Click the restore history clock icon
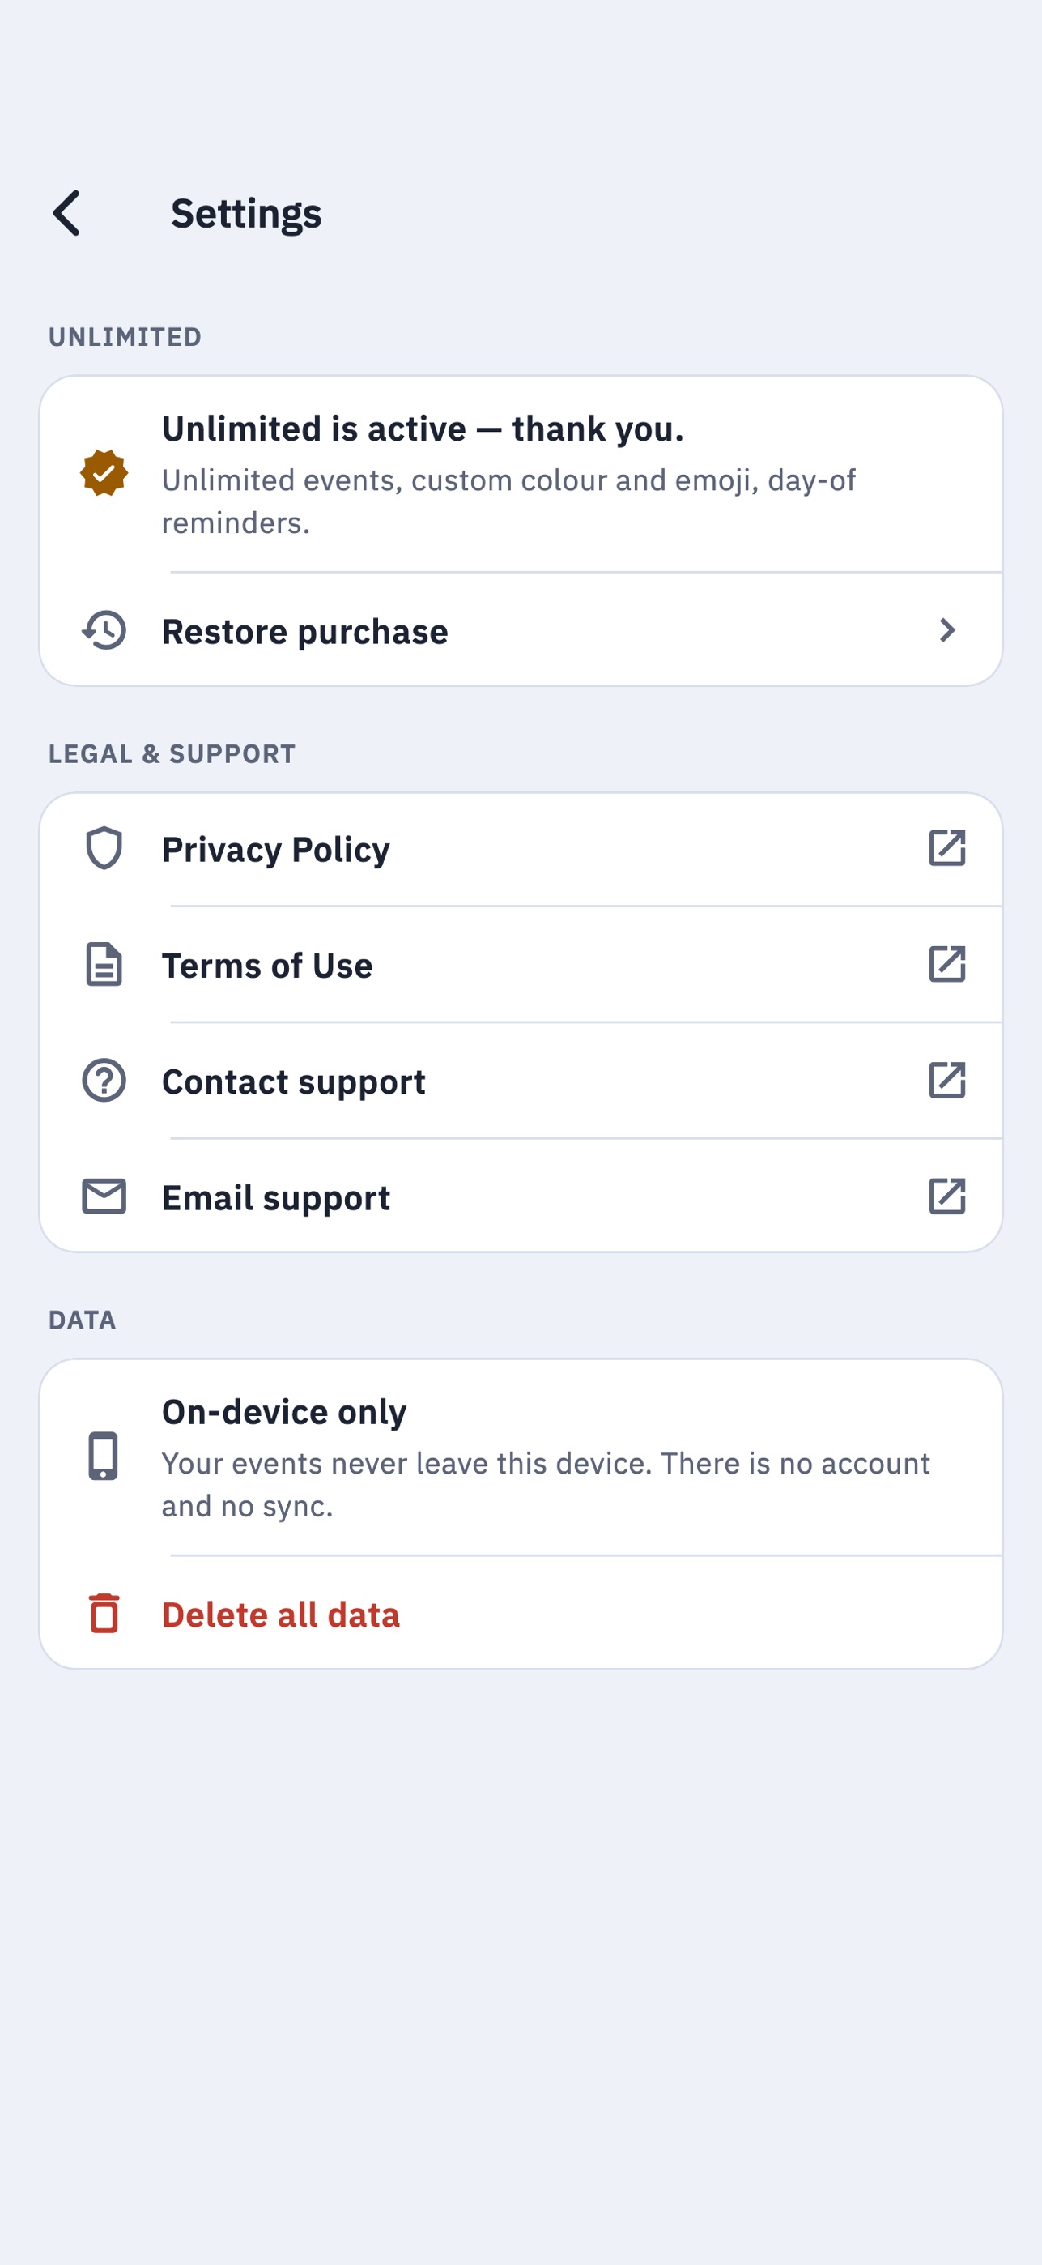 click(x=104, y=630)
